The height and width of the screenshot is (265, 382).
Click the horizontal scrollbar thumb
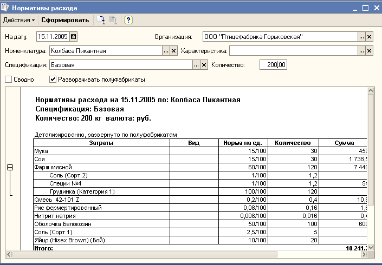[145, 254]
